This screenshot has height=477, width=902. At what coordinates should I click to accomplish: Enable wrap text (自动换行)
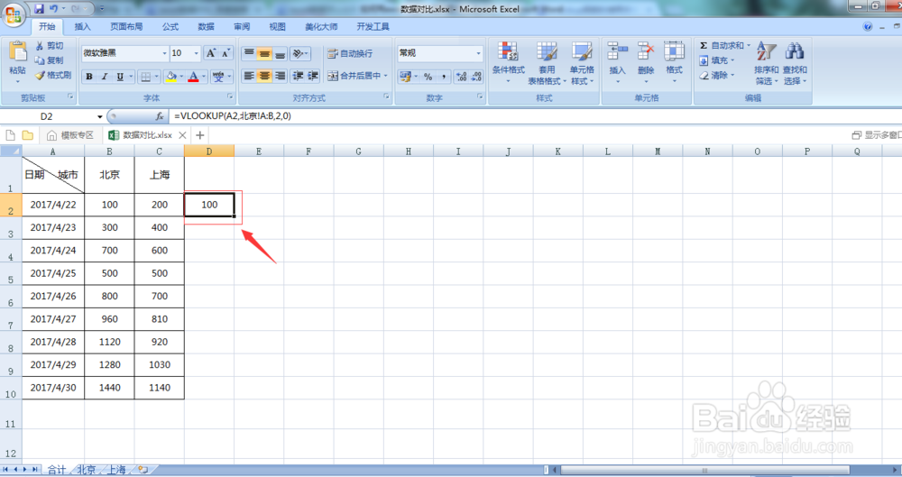click(350, 53)
